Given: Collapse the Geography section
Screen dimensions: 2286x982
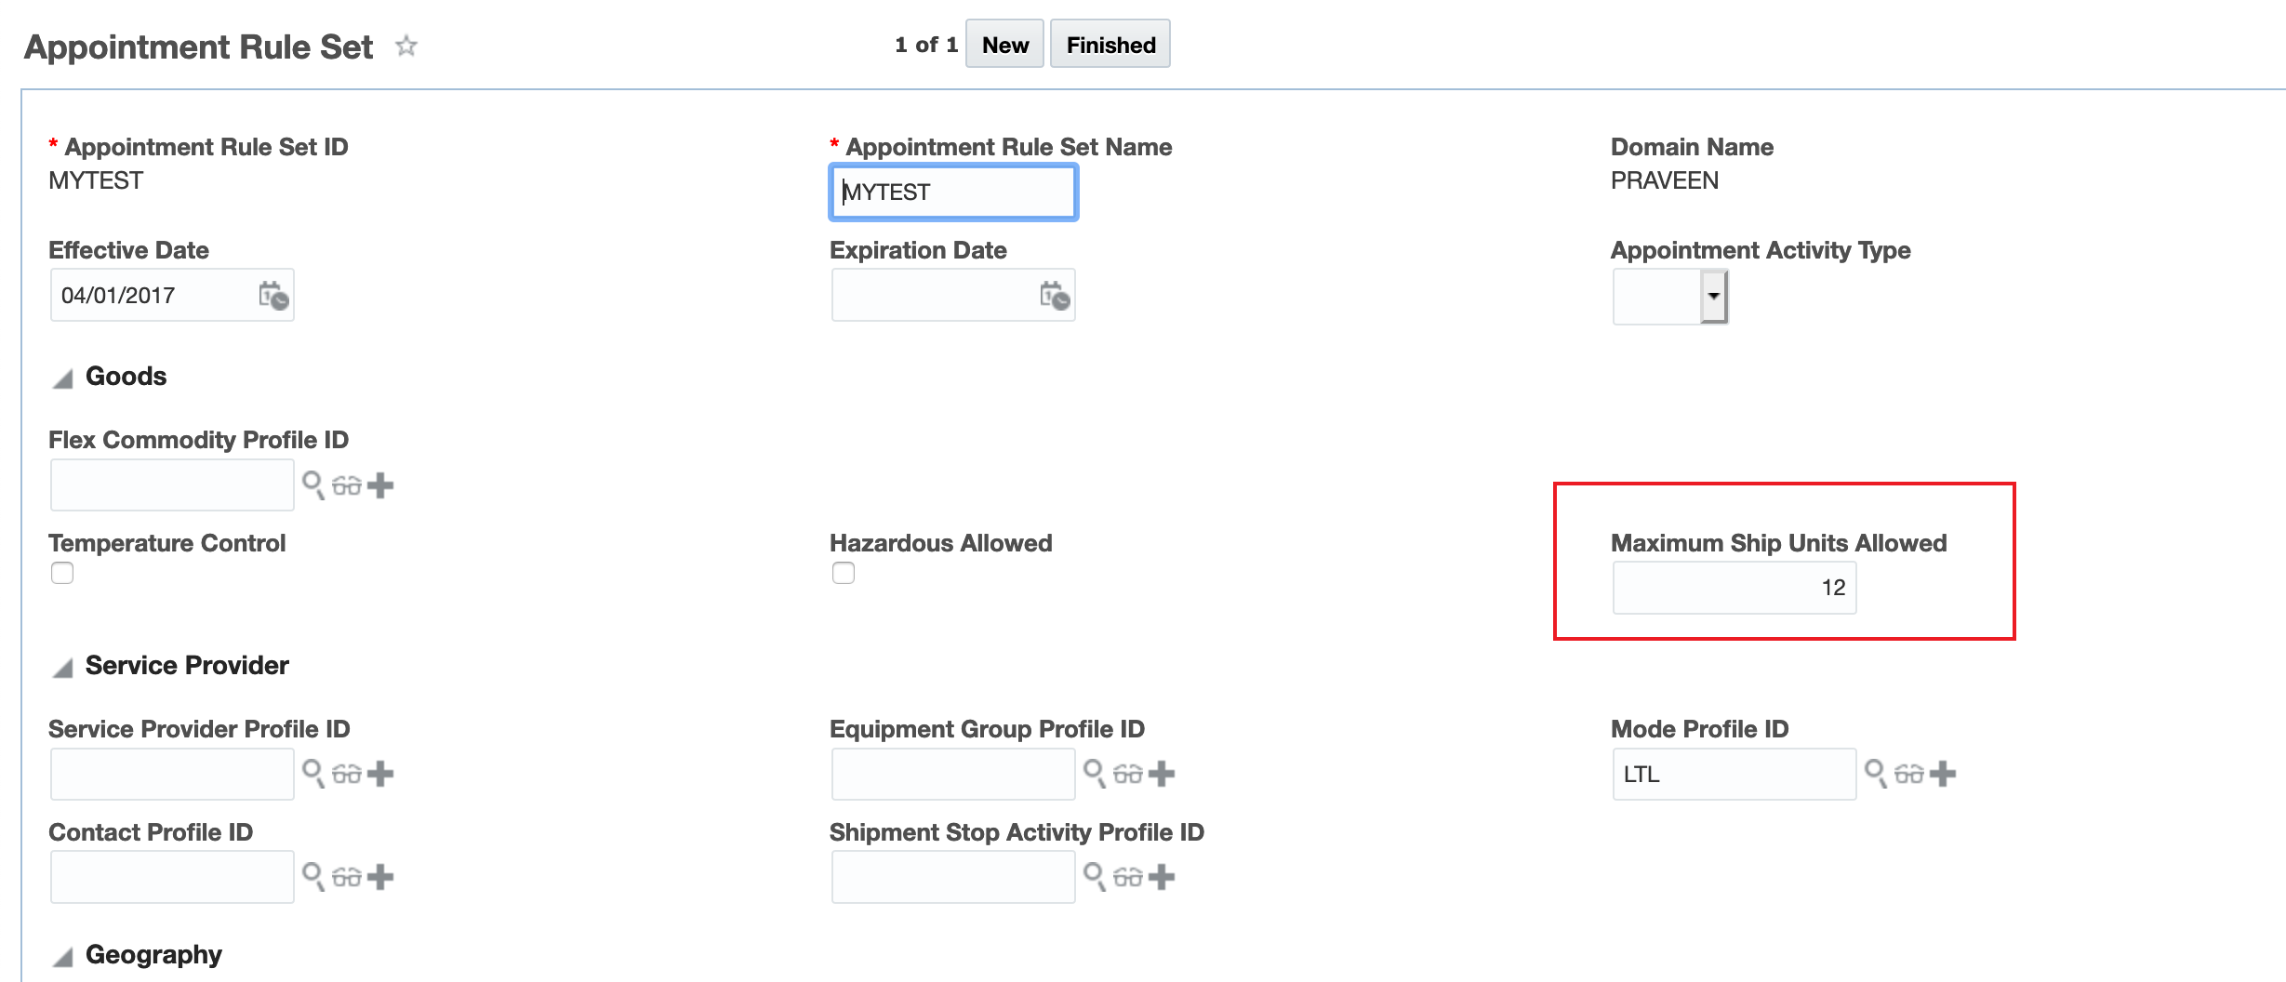Looking at the screenshot, I should pyautogui.click(x=63, y=957).
